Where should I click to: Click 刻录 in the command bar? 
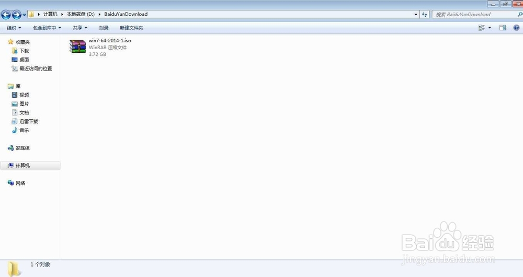104,28
